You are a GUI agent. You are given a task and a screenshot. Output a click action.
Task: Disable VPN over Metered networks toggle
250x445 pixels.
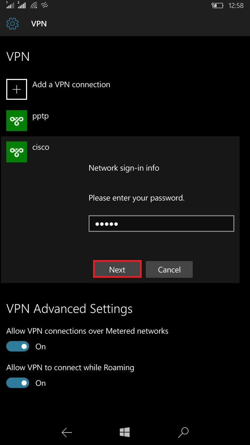tap(18, 346)
